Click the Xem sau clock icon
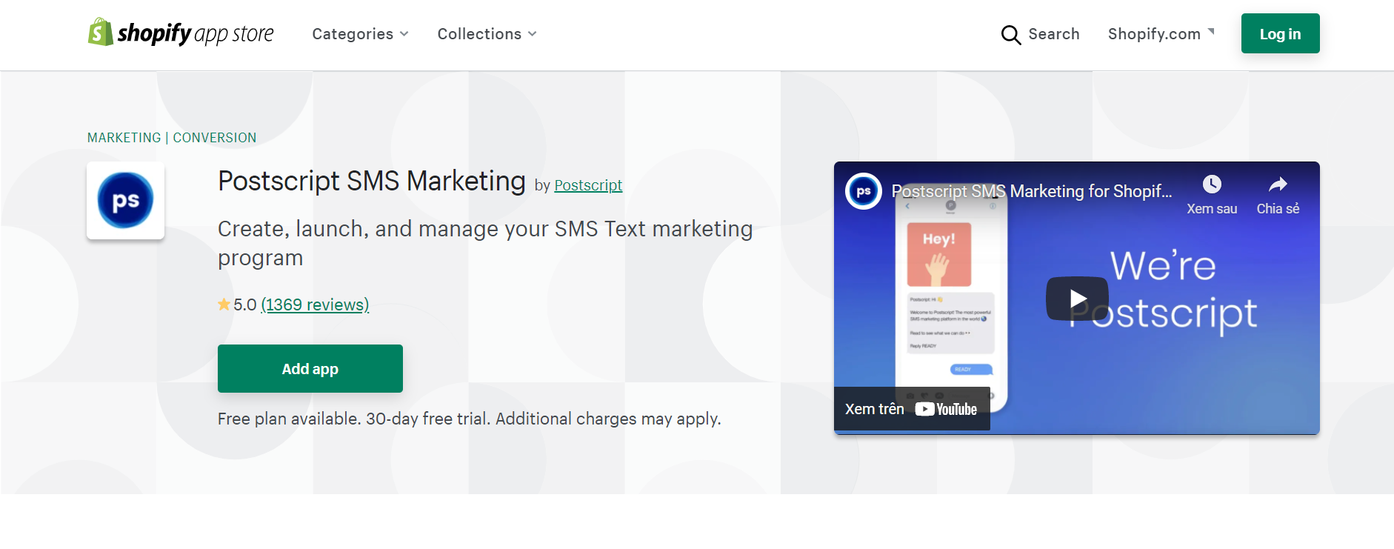The width and height of the screenshot is (1394, 549). pyautogui.click(x=1212, y=184)
